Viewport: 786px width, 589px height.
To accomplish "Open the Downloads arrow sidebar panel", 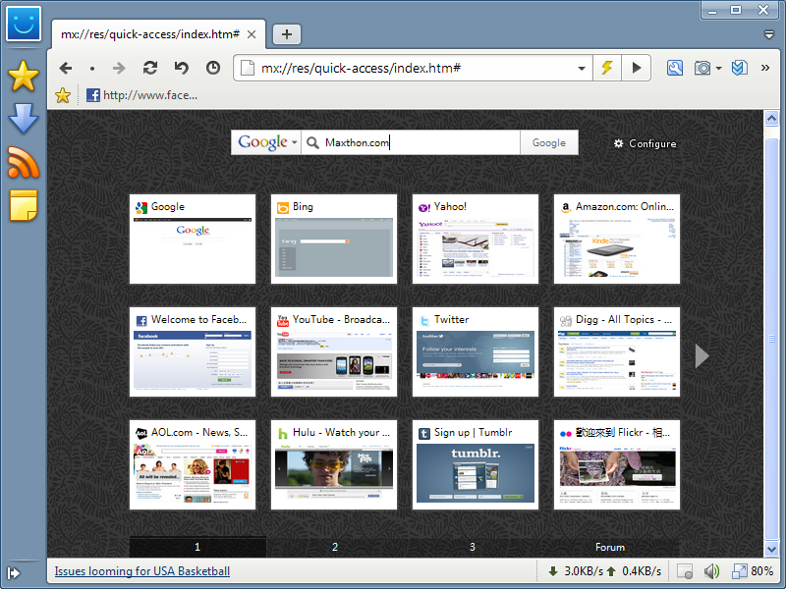I will click(x=24, y=119).
